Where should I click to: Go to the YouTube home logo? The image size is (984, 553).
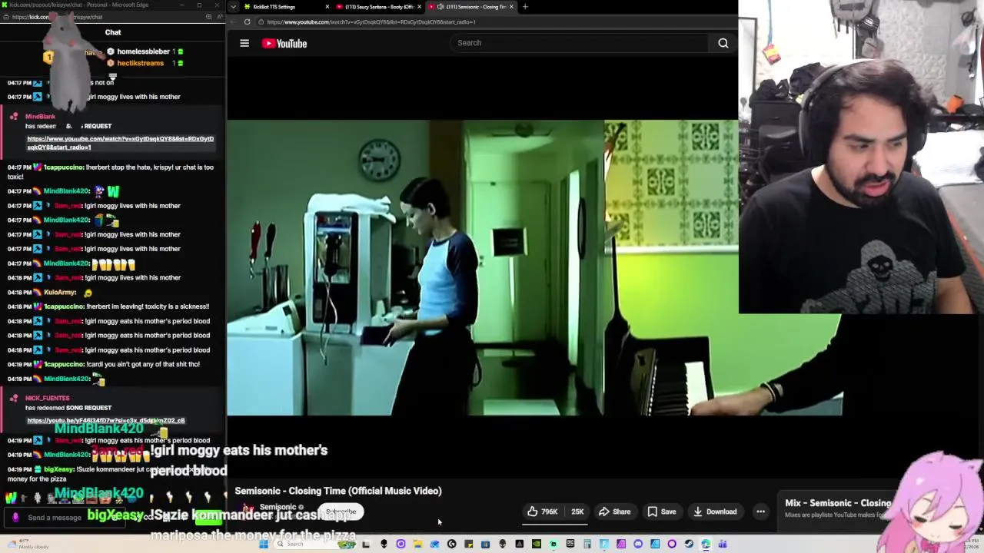(x=284, y=44)
